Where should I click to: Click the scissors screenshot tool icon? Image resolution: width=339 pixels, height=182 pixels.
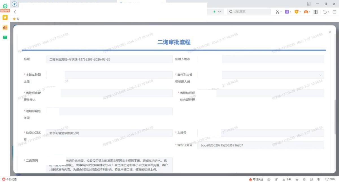point(277,12)
